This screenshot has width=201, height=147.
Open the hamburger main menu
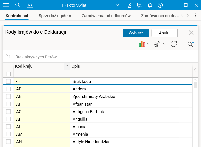click(x=6, y=5)
